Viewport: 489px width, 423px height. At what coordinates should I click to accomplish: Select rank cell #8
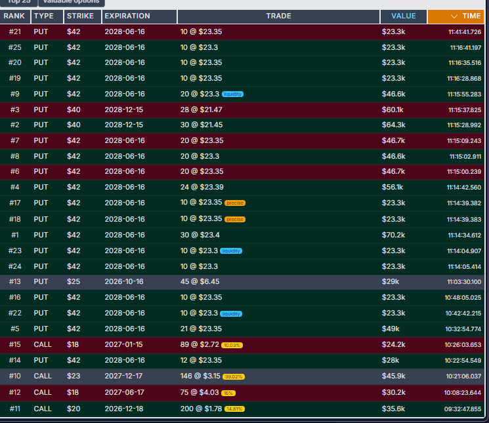15,156
